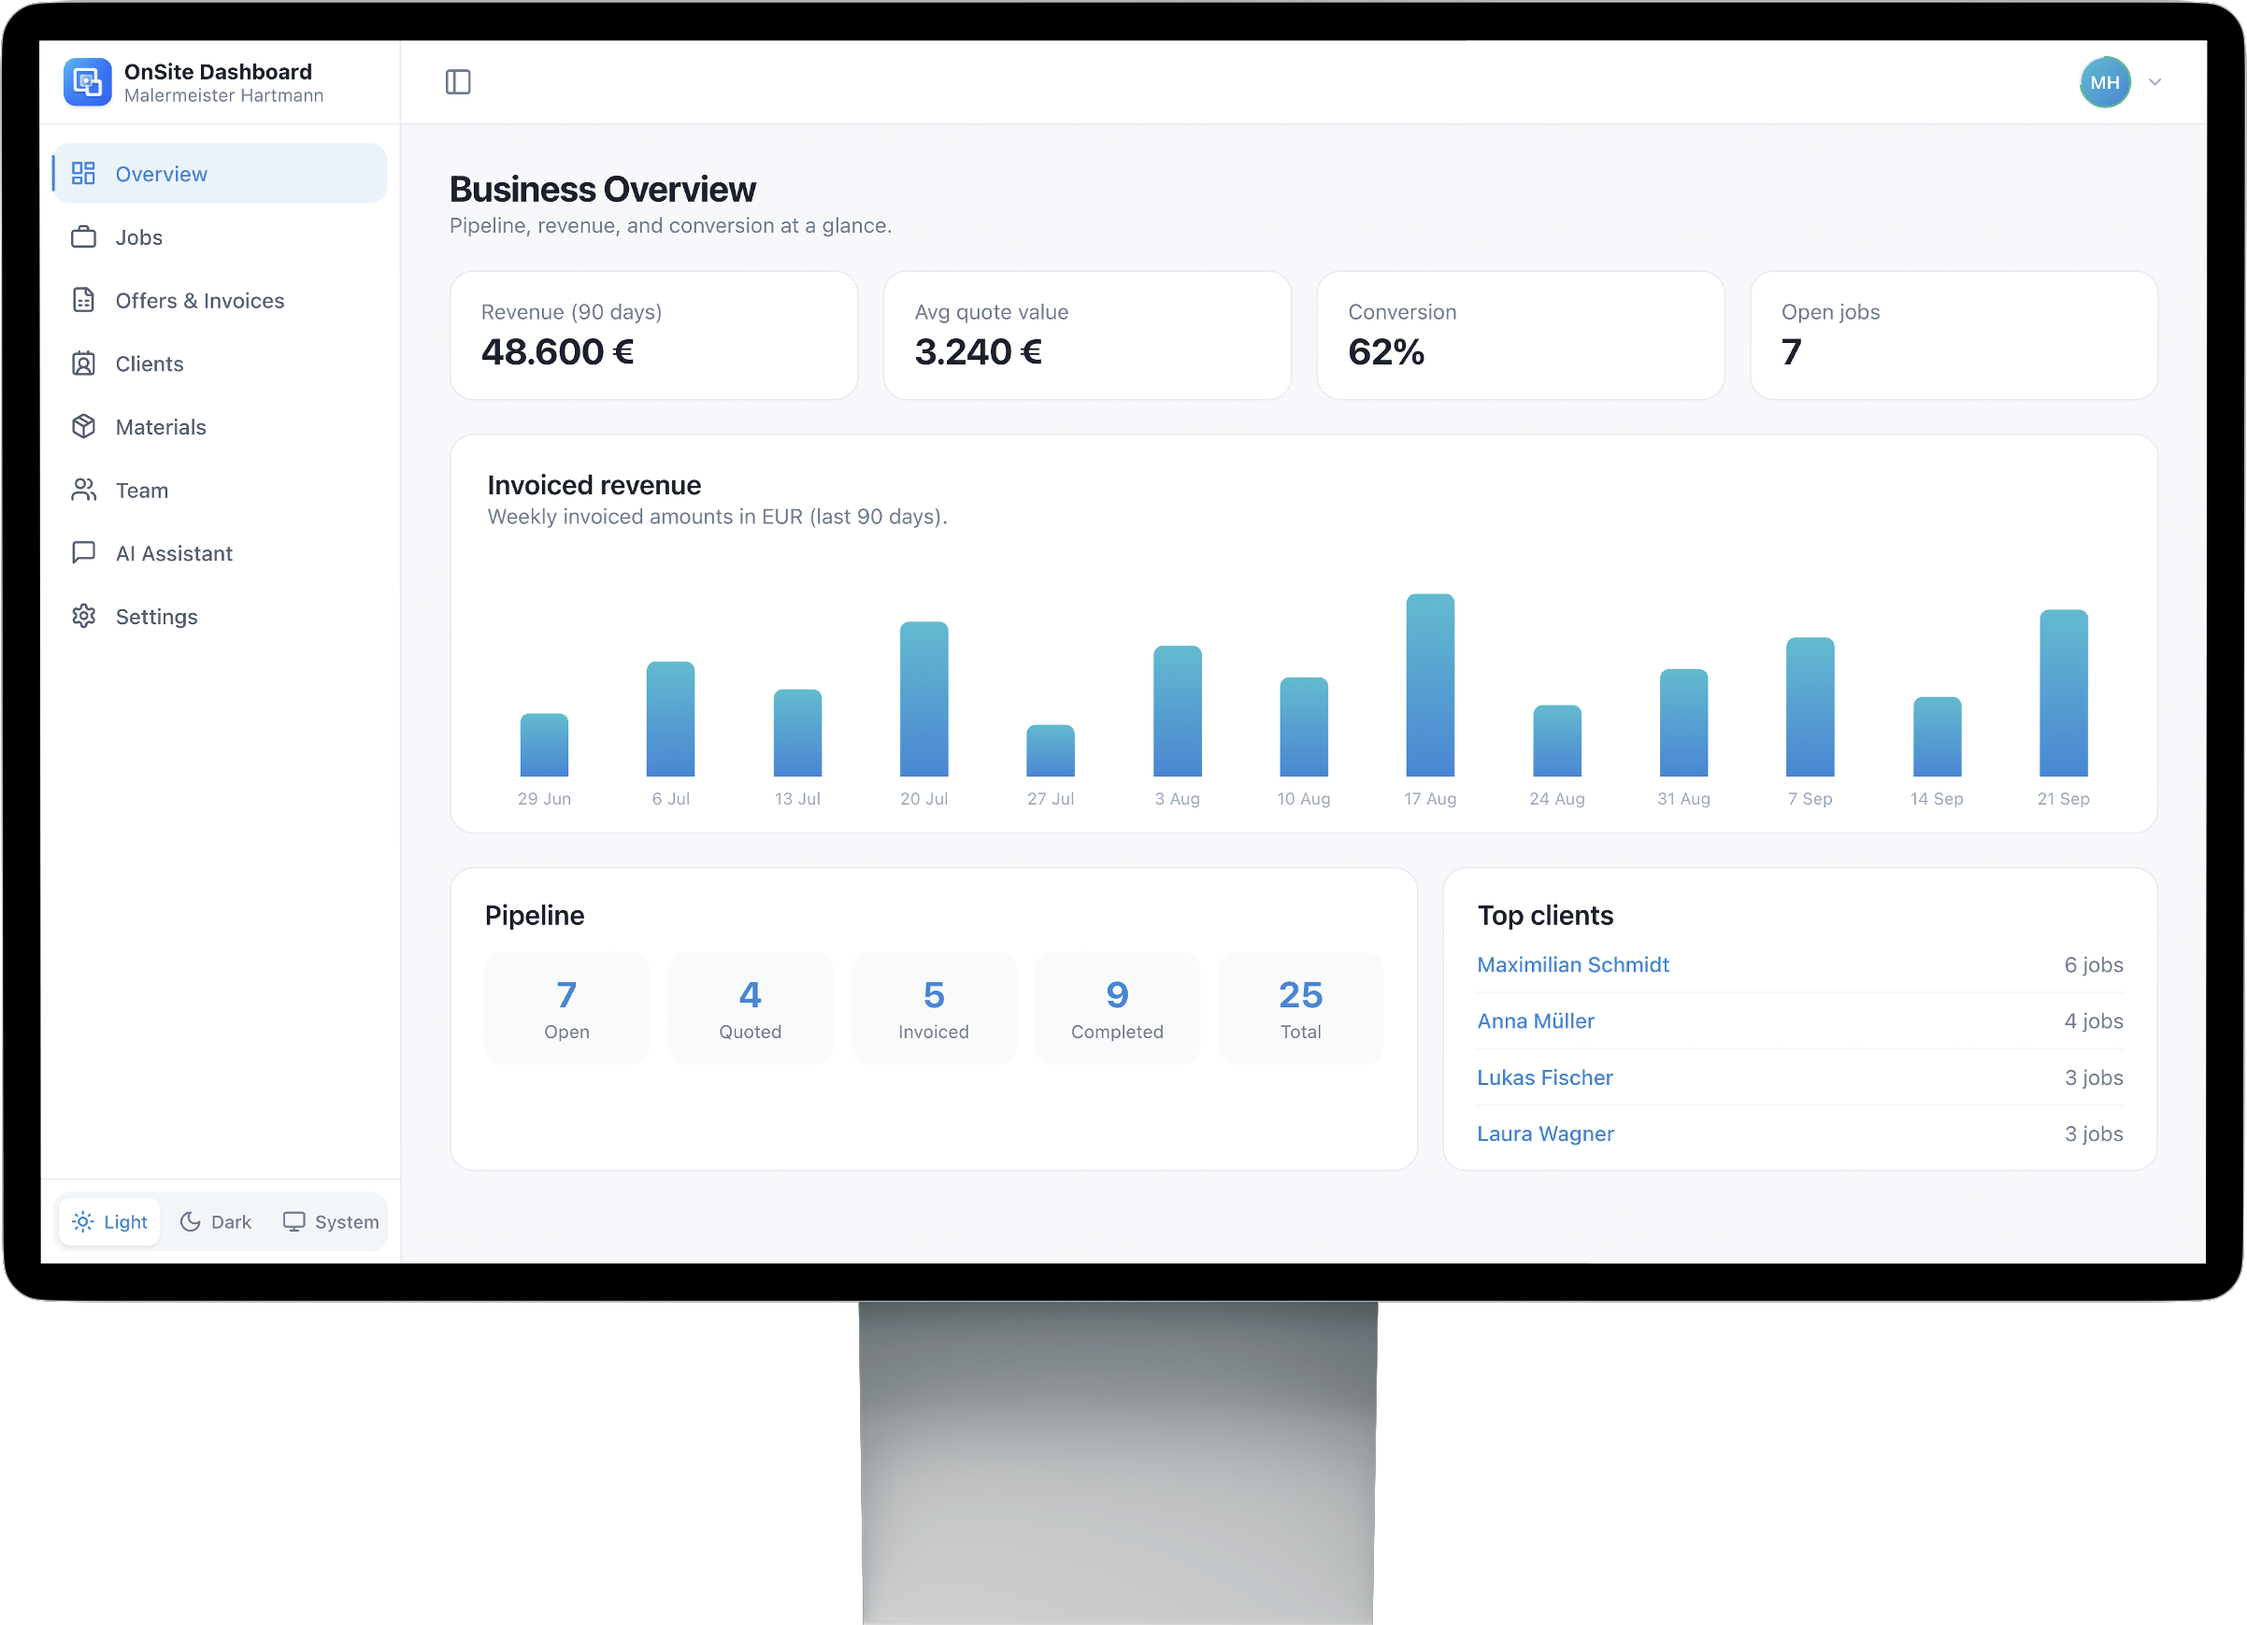This screenshot has width=2247, height=1625.
Task: Click the Settings gear icon
Action: coord(83,617)
